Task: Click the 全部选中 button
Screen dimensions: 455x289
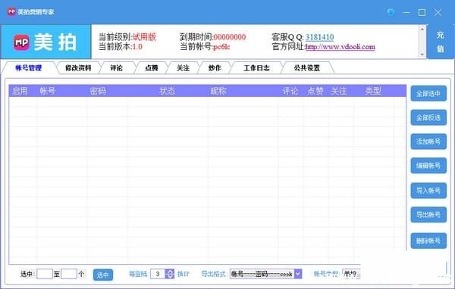Action: point(428,94)
